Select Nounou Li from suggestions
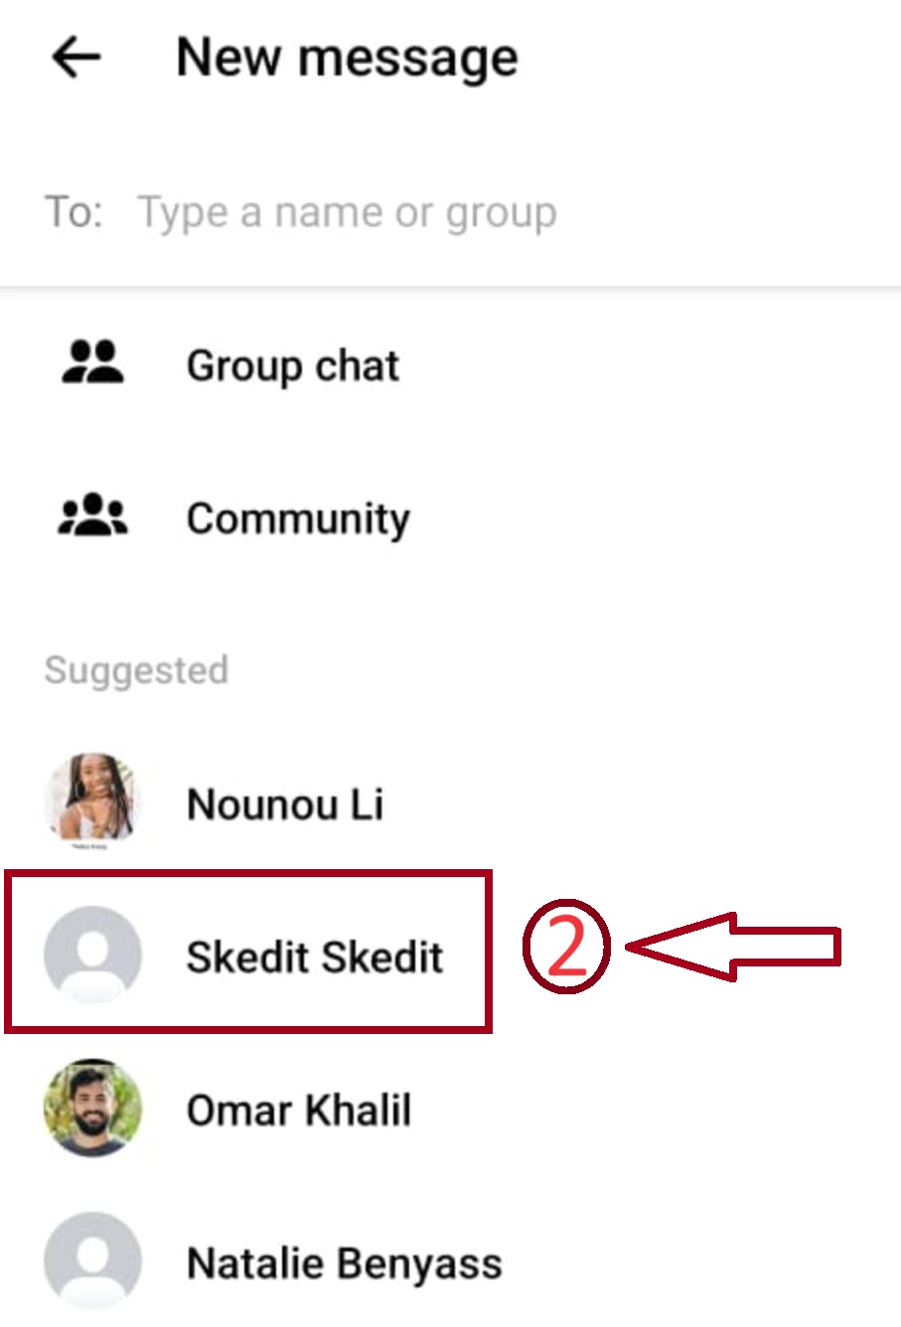This screenshot has height=1327, width=901. pyautogui.click(x=285, y=804)
